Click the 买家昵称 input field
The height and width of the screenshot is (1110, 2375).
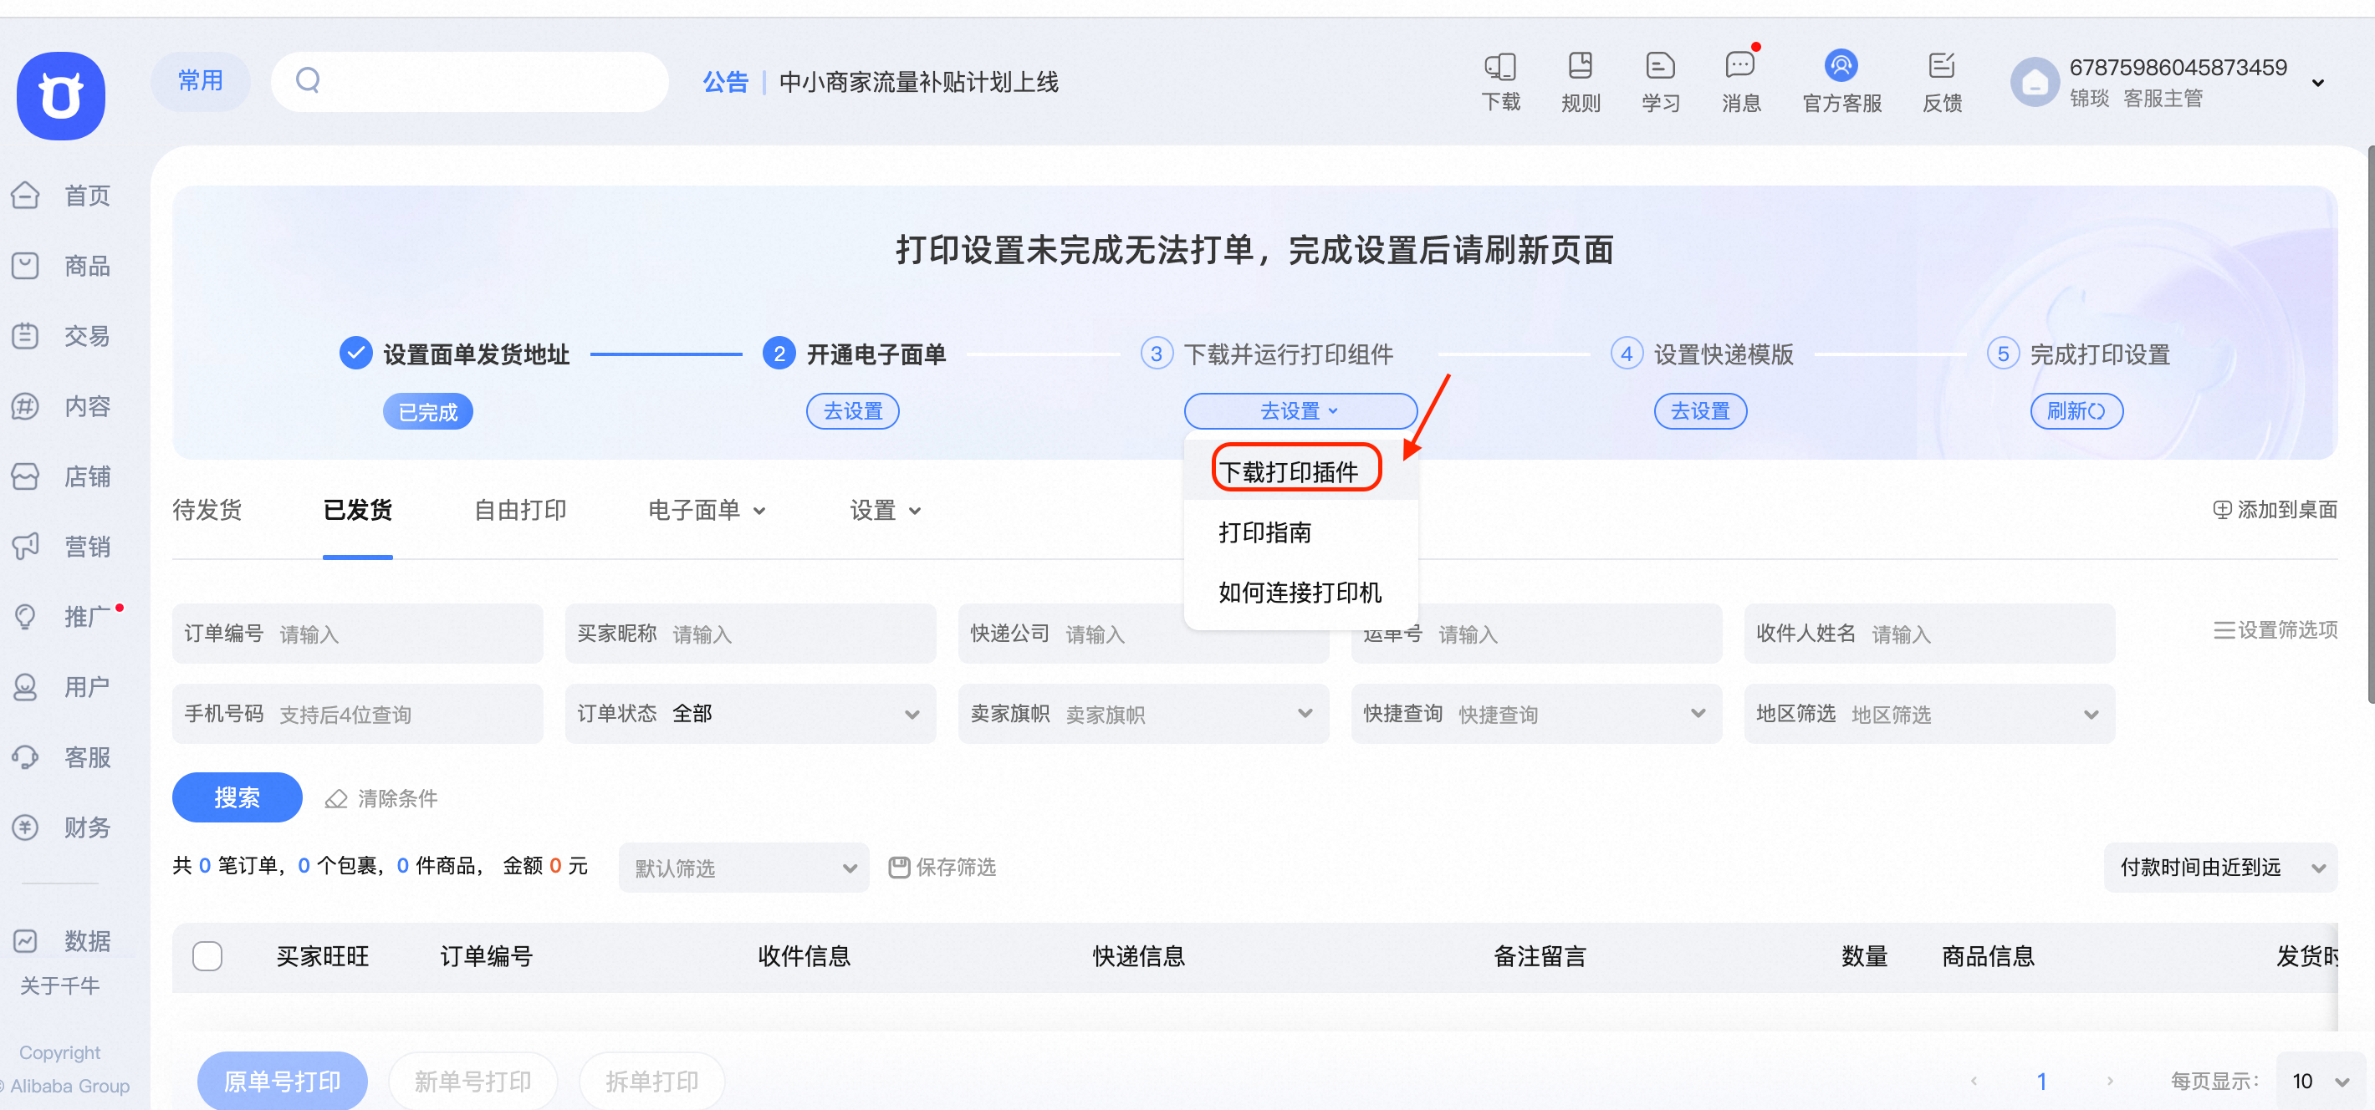tap(749, 634)
